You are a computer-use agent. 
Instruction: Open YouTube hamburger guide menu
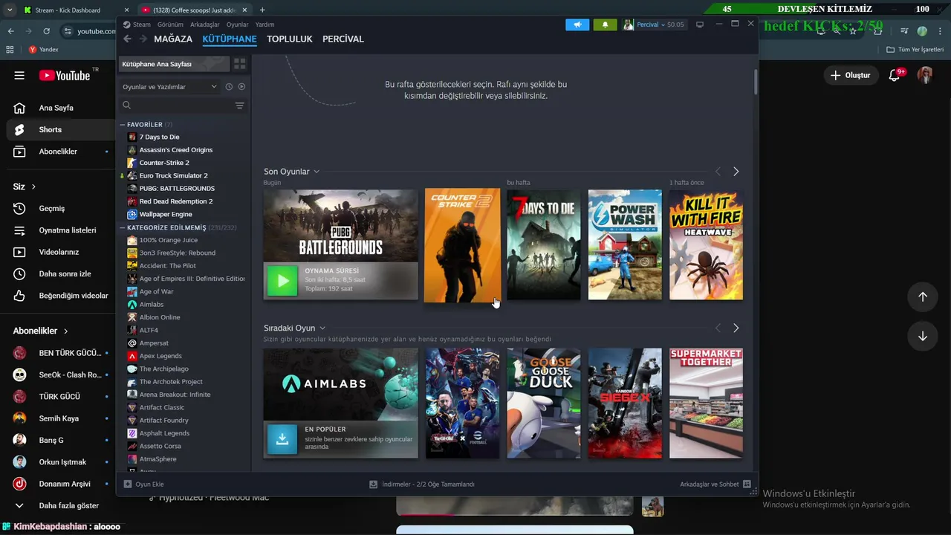pyautogui.click(x=19, y=75)
